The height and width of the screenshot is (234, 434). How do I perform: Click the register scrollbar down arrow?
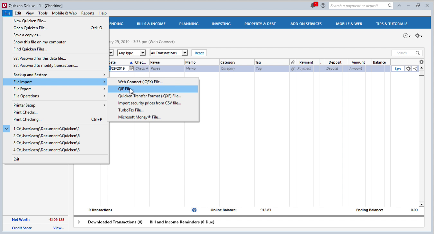(422, 204)
